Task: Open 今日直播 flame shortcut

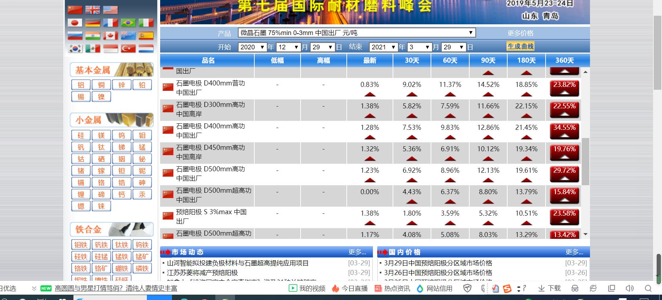Action: tap(350, 288)
